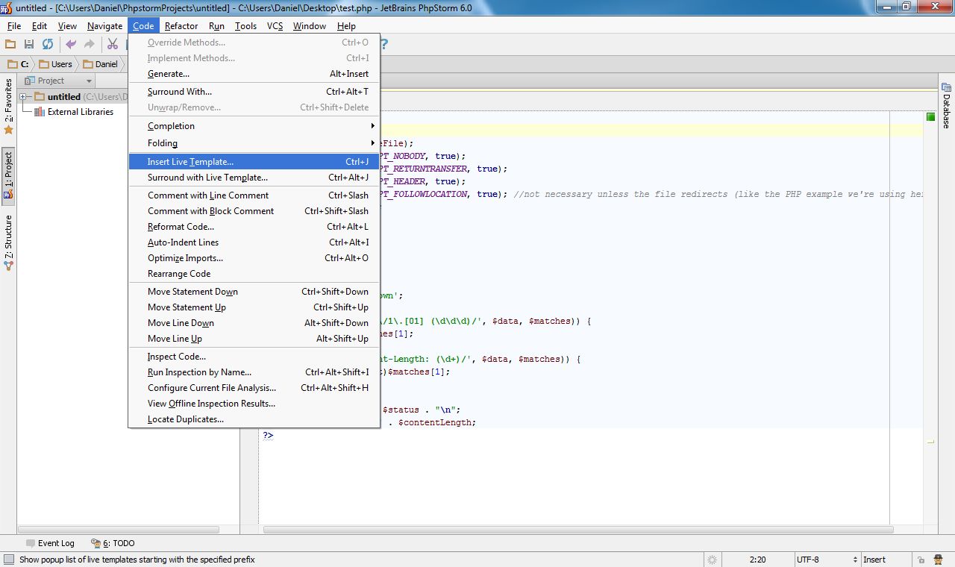Open the 6: TODO tool window
Image resolution: width=955 pixels, height=567 pixels.
coord(113,543)
